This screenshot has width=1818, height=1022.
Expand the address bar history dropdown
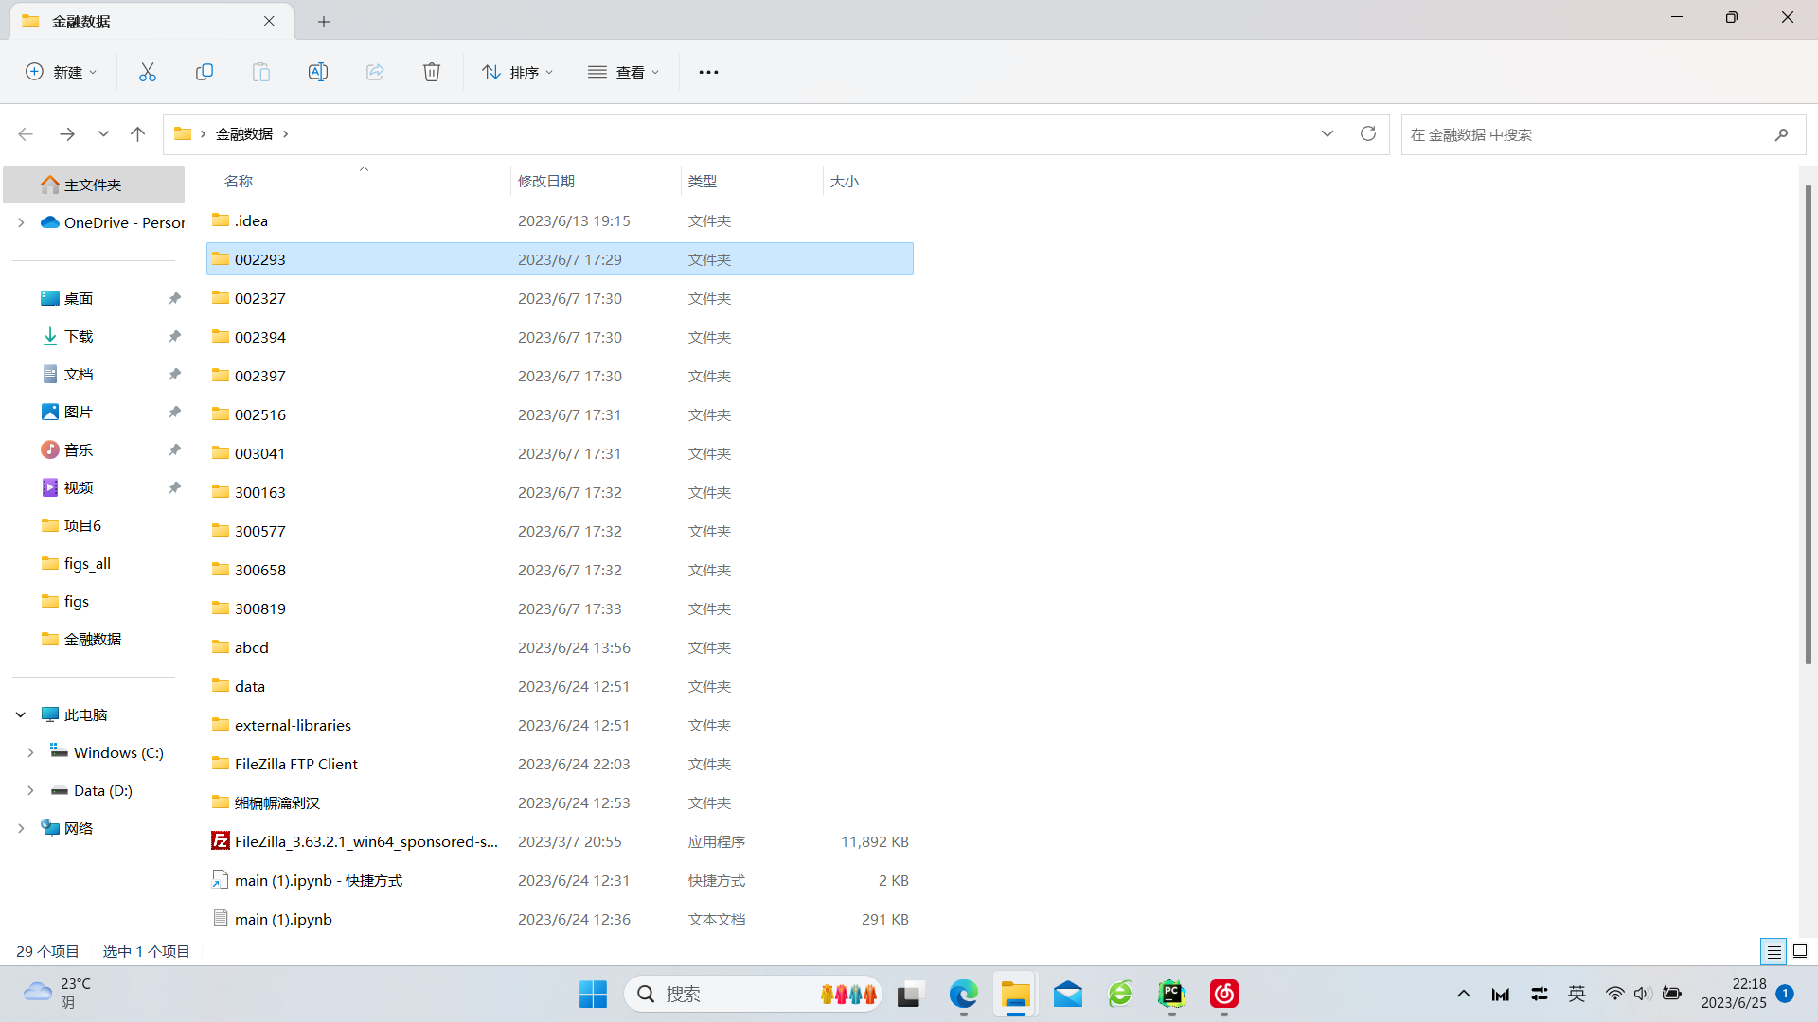(1328, 133)
